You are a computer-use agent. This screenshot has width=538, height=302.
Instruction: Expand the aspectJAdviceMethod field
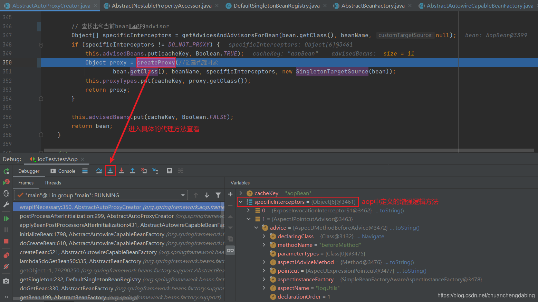[x=264, y=262]
